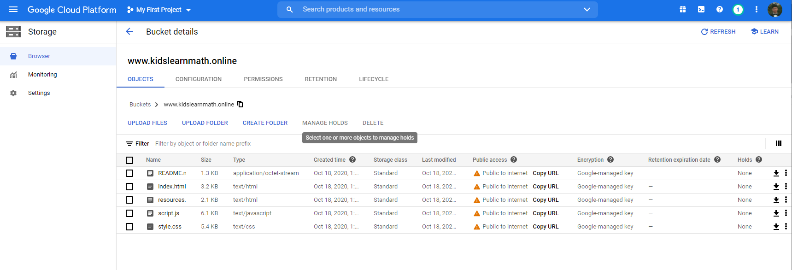Click the Upload Folder button
The image size is (792, 270).
[x=205, y=123]
